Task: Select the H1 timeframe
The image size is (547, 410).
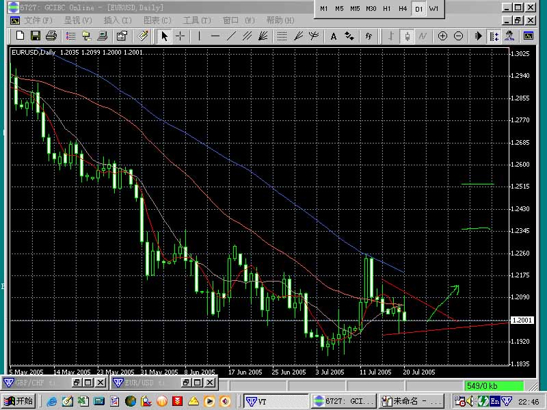Action: tap(387, 9)
